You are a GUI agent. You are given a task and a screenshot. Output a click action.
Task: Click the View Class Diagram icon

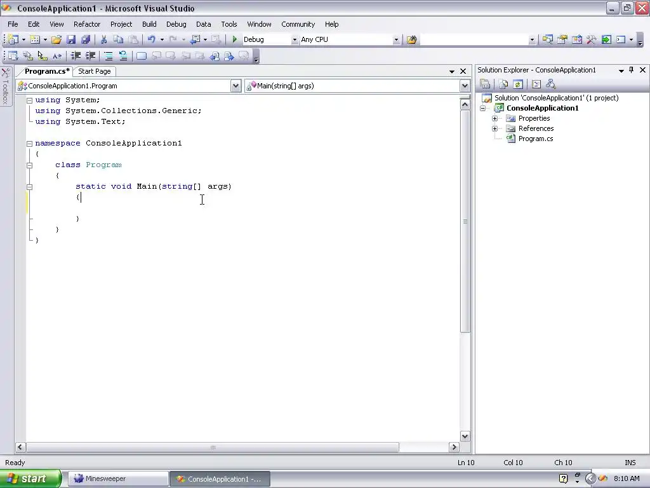click(550, 85)
